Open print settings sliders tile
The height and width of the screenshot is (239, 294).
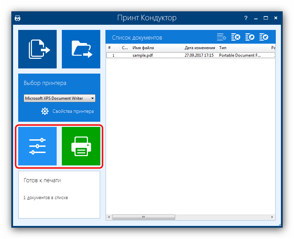coord(37,146)
